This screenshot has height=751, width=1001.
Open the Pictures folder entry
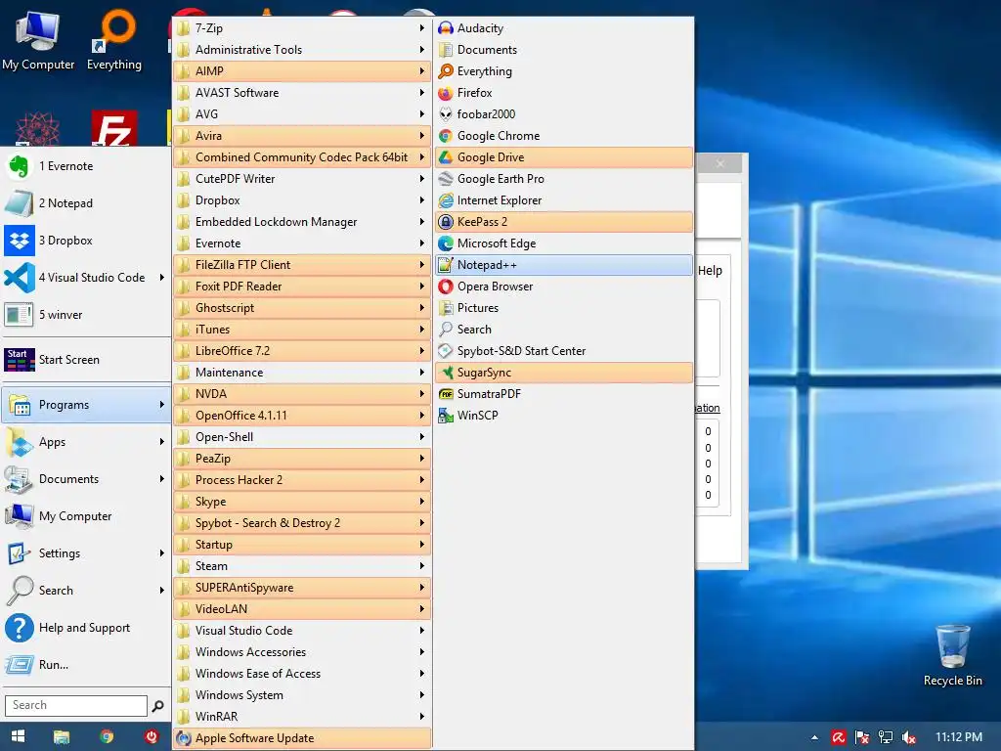[564, 308]
